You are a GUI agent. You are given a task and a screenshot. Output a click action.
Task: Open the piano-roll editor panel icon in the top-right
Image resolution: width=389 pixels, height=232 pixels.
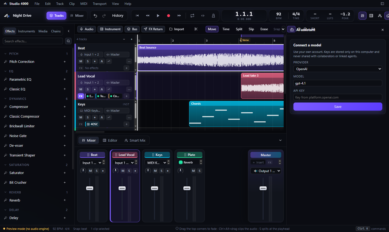click(371, 16)
